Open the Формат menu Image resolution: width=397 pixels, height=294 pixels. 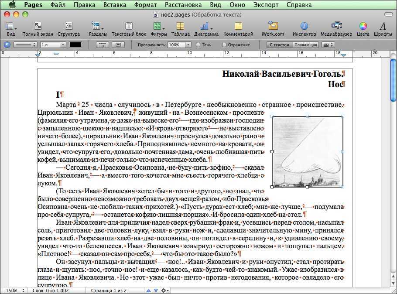(145, 5)
